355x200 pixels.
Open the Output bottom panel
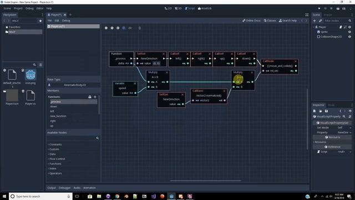pos(52,188)
